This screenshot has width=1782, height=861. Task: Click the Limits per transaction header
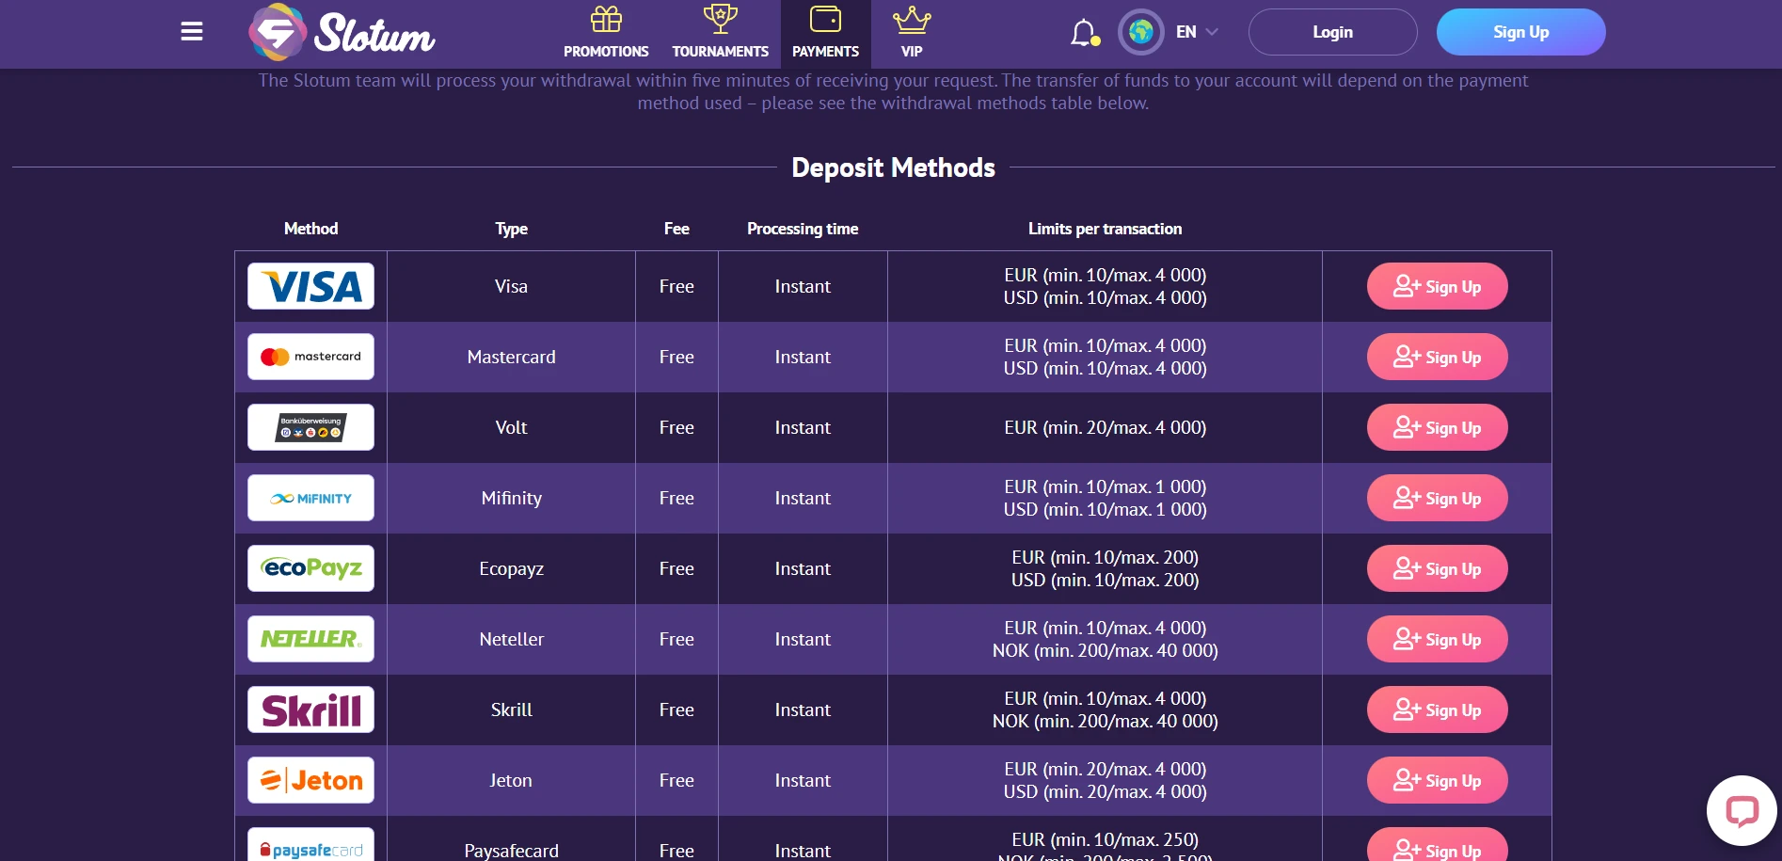tap(1105, 229)
